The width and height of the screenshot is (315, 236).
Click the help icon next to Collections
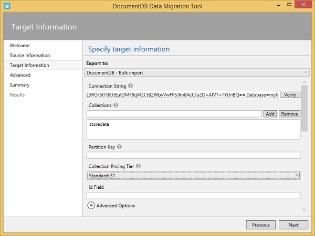tap(115, 105)
